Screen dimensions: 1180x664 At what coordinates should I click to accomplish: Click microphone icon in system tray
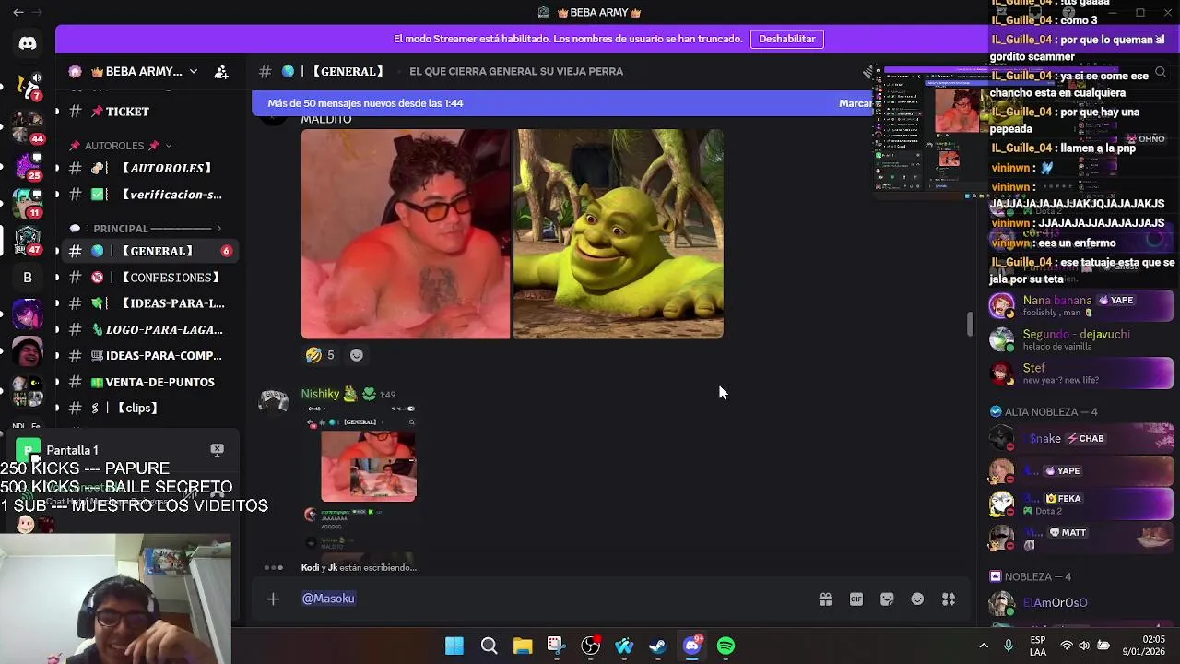[1009, 646]
